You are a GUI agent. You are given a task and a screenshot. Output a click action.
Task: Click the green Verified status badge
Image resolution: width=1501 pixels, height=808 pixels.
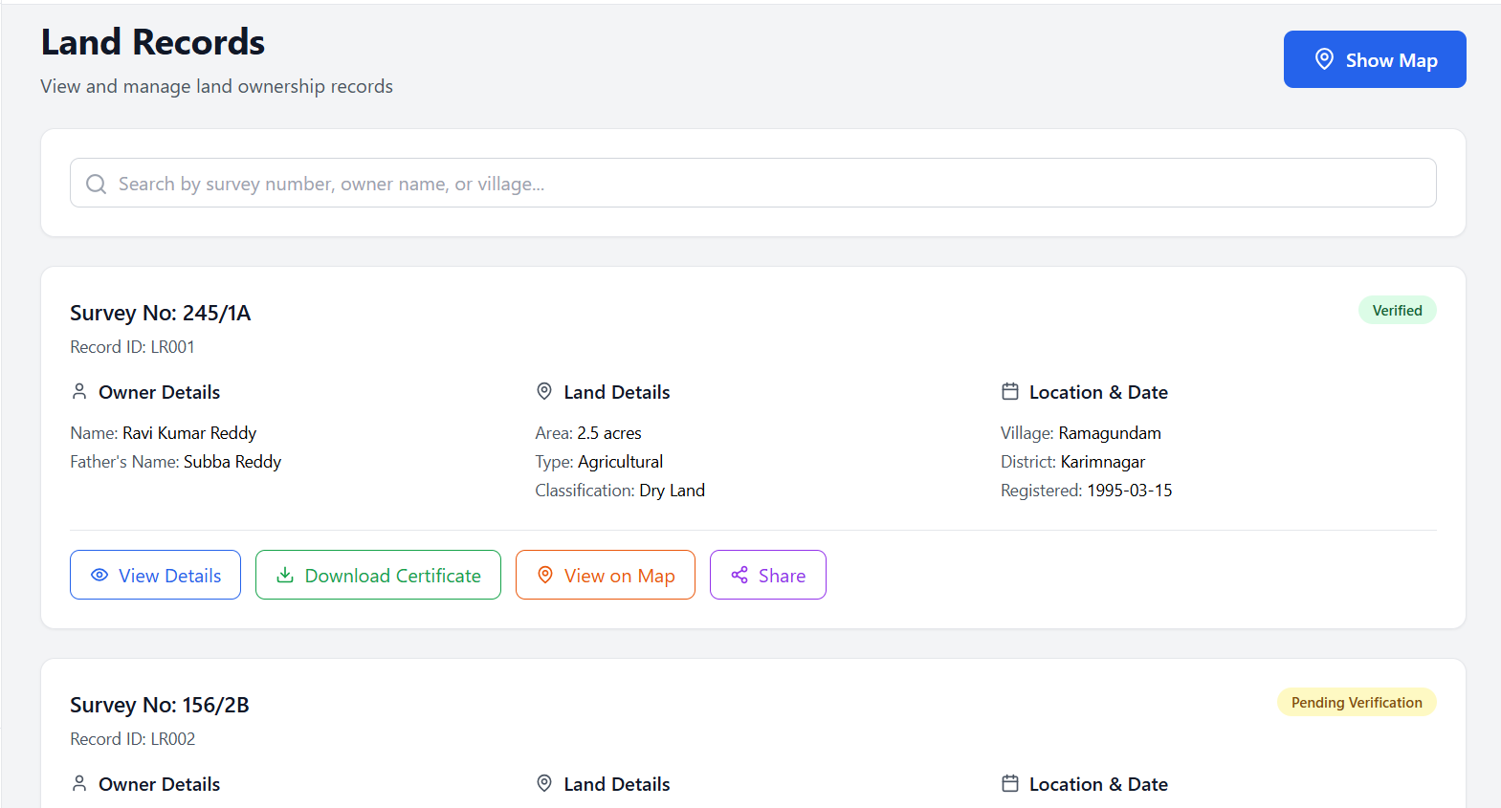point(1397,310)
